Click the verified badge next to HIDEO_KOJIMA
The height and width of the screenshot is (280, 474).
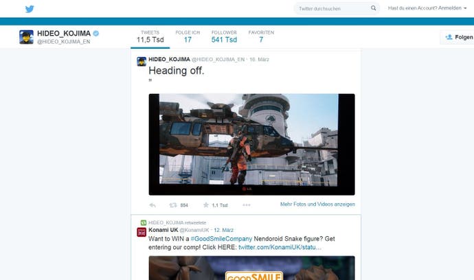[x=95, y=33]
